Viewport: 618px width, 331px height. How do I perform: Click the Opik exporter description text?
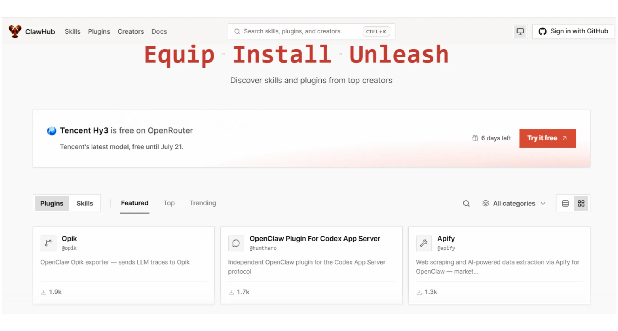point(115,262)
